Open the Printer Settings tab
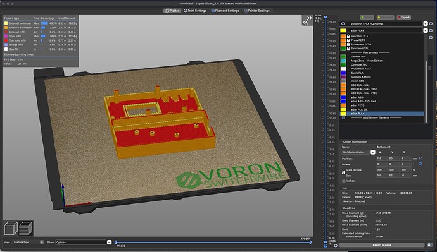The width and height of the screenshot is (437, 252). [x=256, y=11]
